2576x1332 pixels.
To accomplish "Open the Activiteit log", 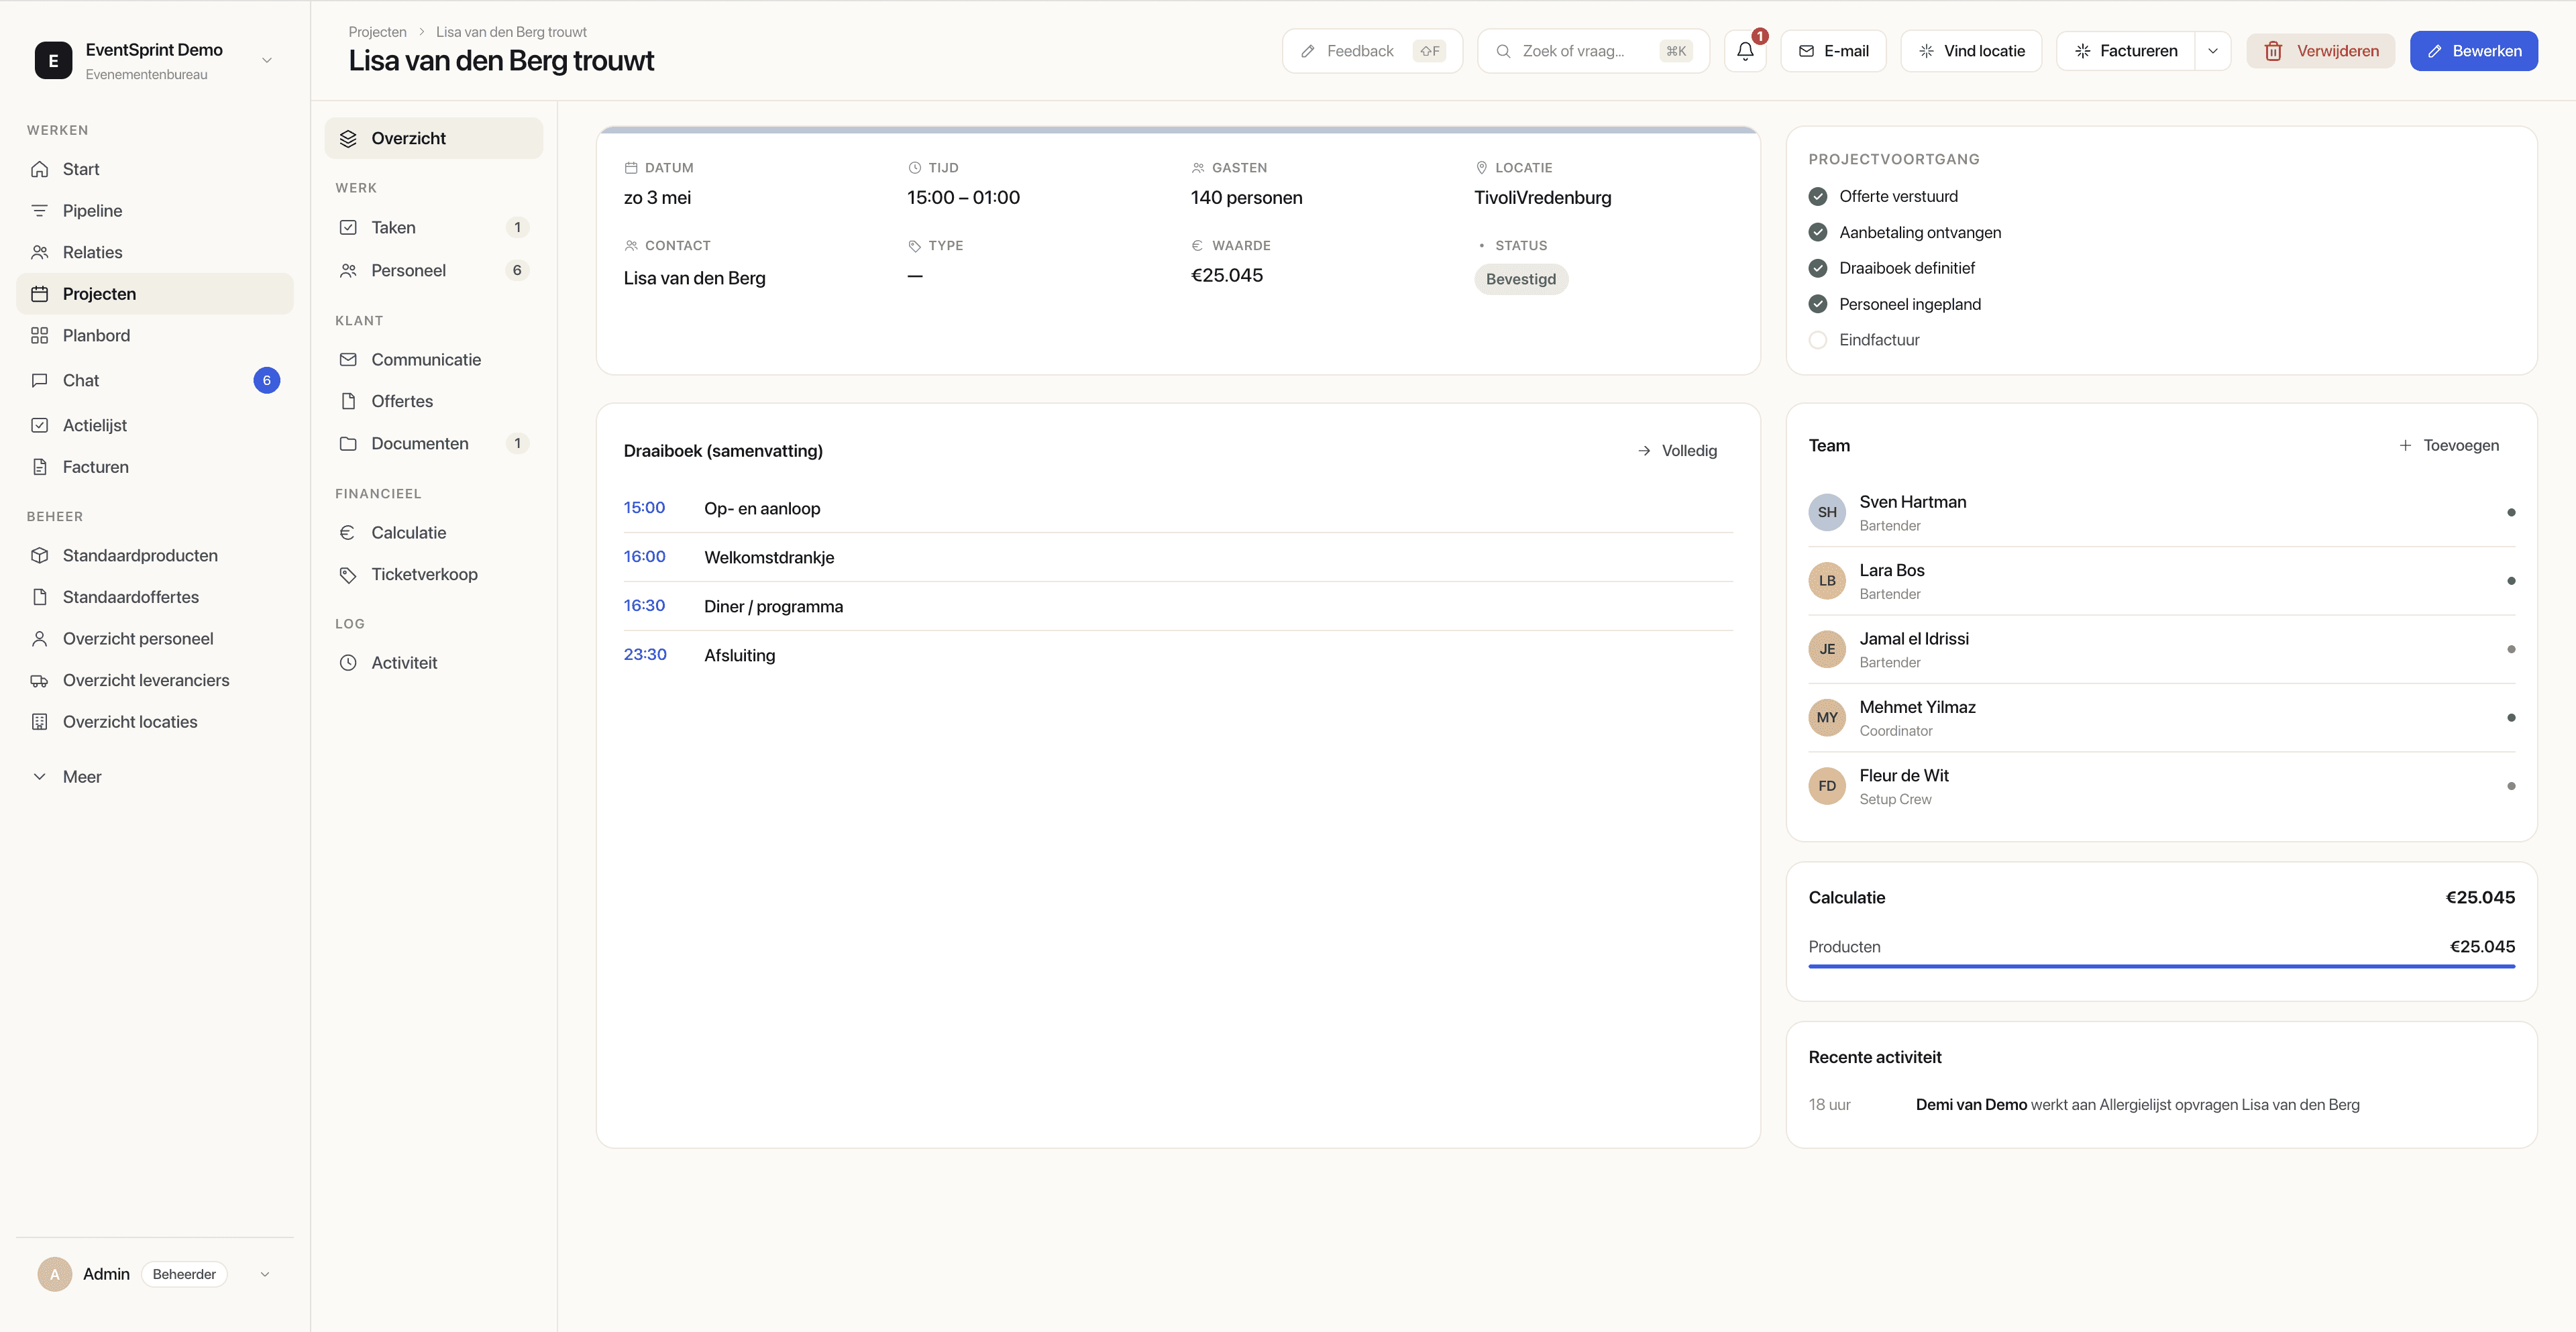I will pos(403,662).
